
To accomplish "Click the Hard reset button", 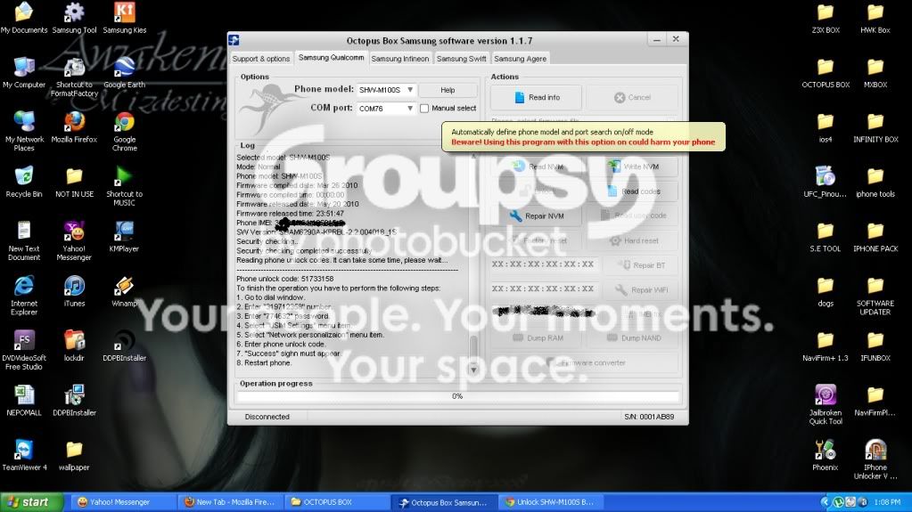I will point(633,240).
